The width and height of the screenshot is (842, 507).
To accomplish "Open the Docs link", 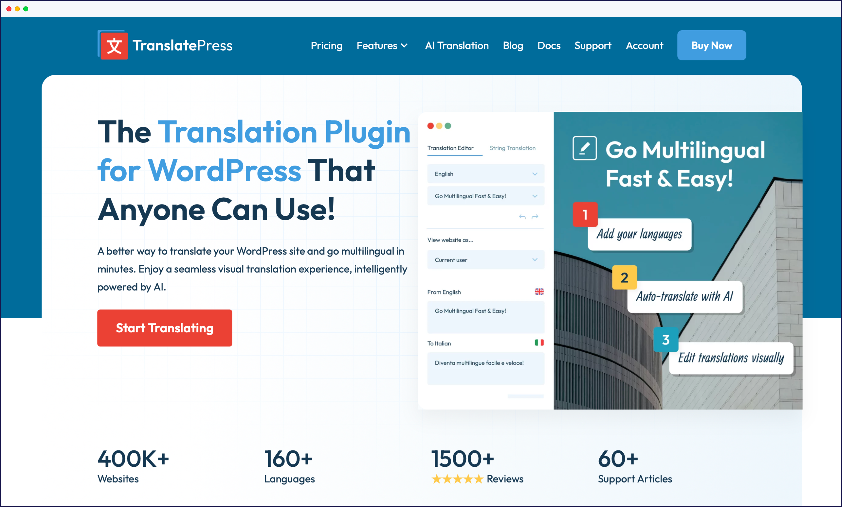I will 549,45.
